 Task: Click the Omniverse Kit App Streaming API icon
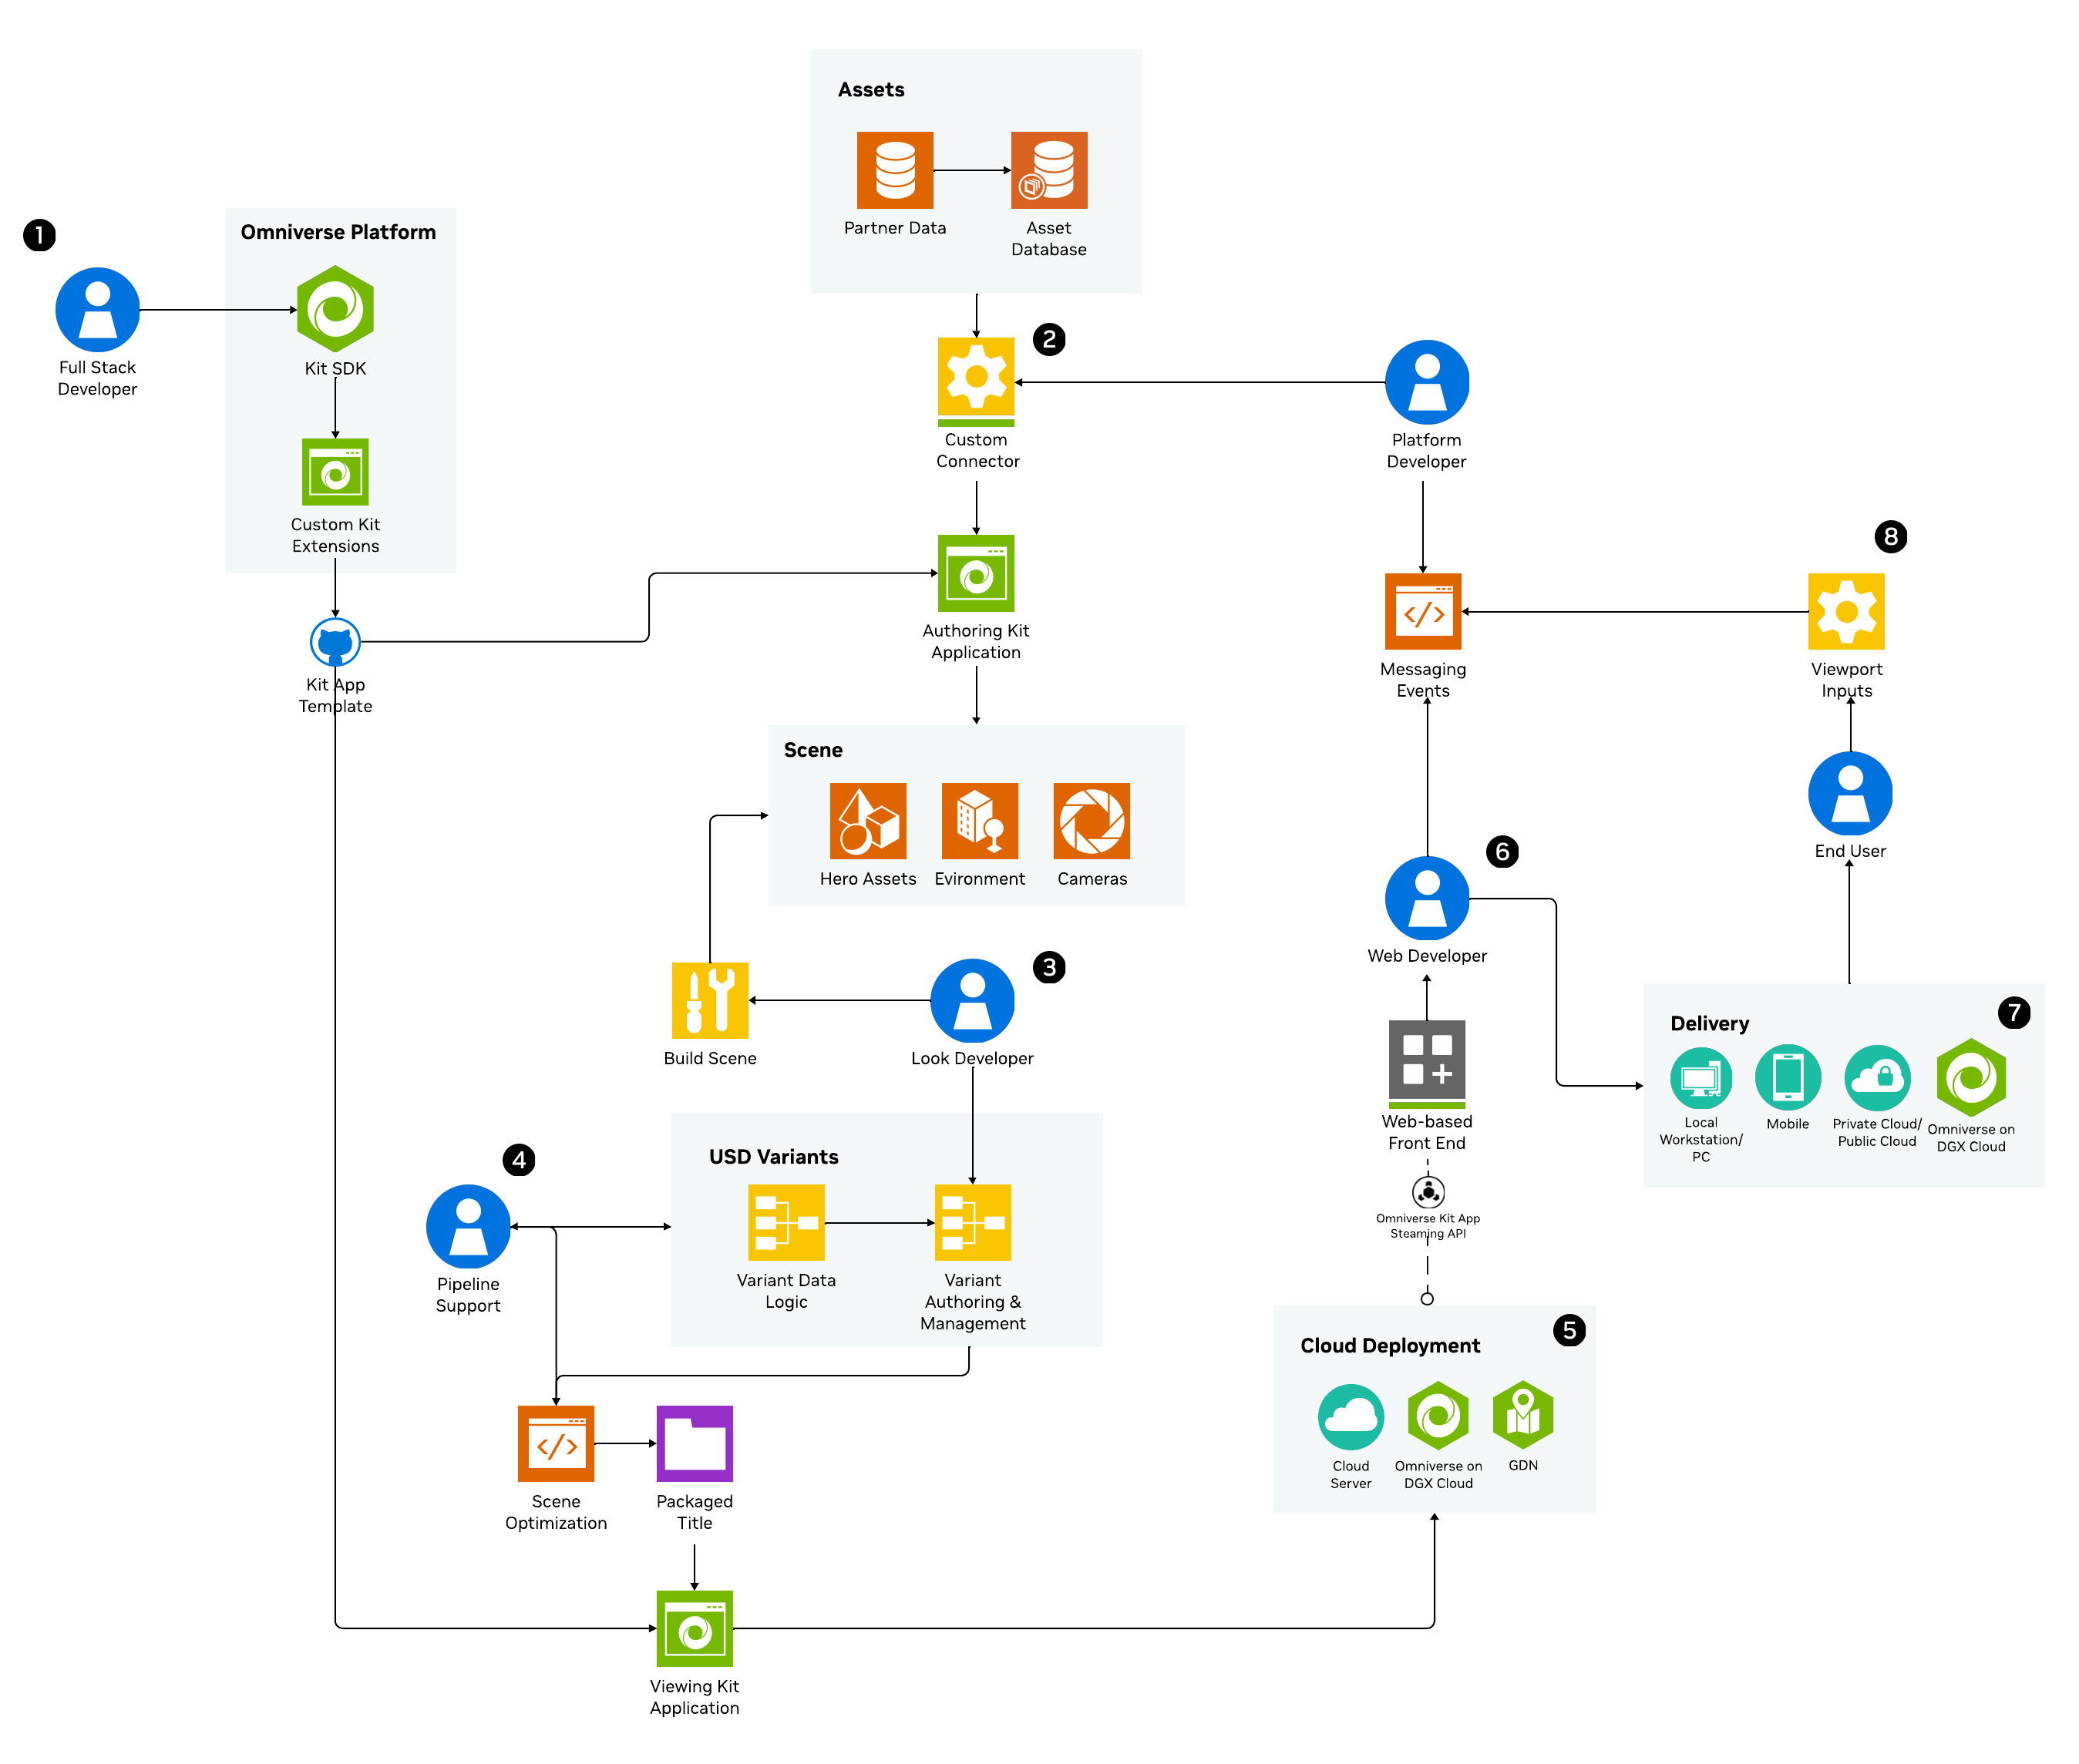pos(1428,1192)
